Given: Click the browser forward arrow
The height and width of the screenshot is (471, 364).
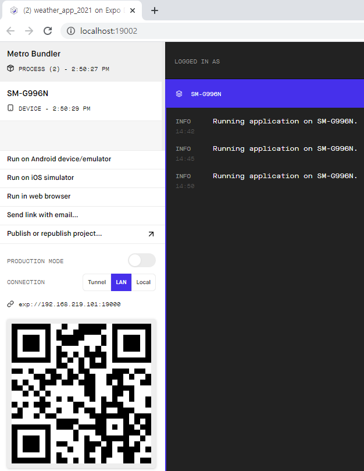Looking at the screenshot, I should click(x=29, y=31).
